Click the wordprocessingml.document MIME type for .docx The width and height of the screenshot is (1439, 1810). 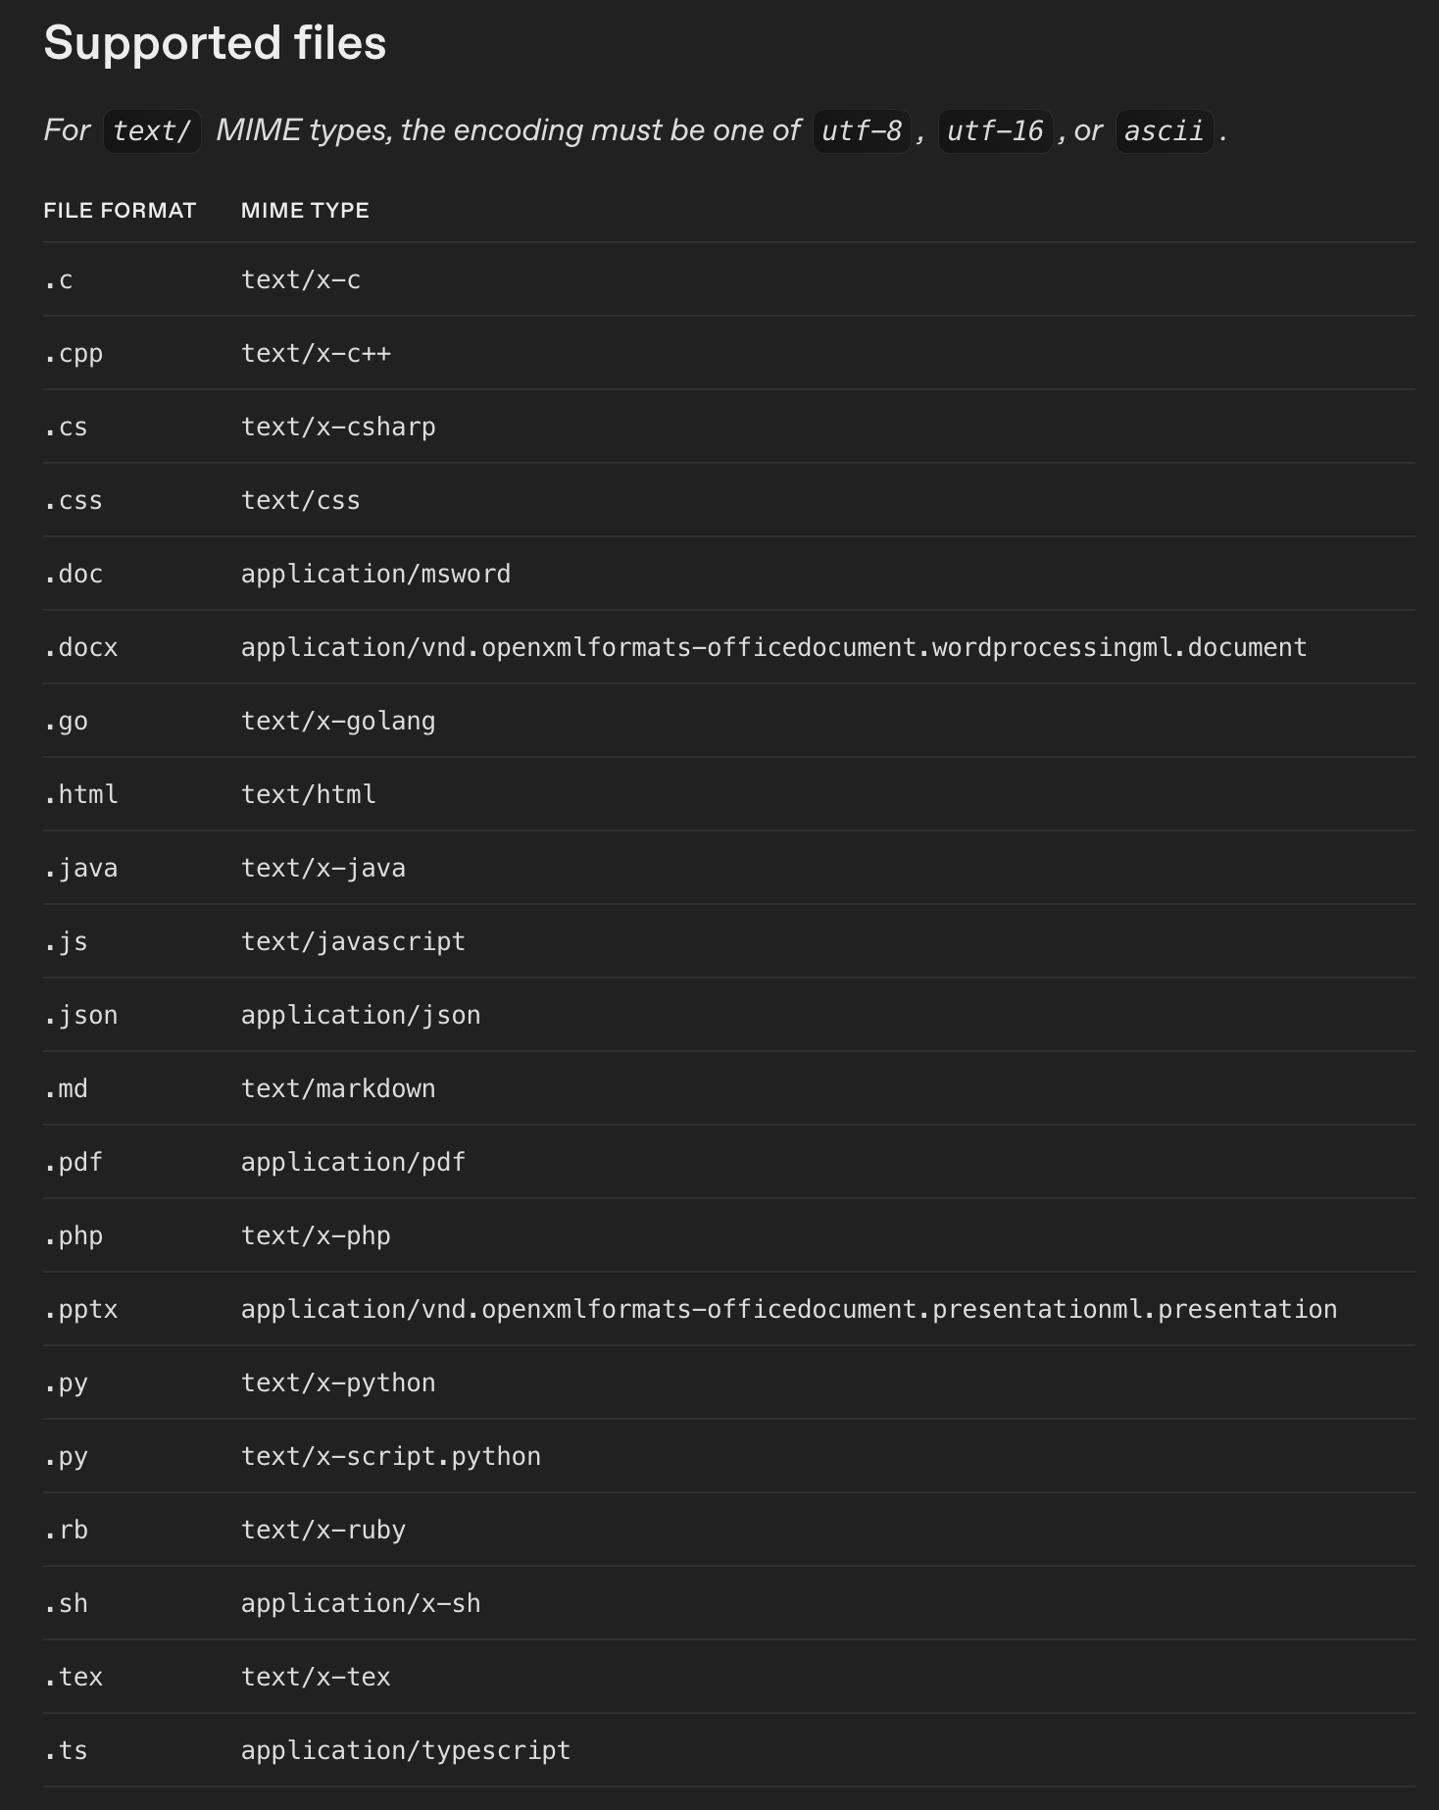[773, 648]
